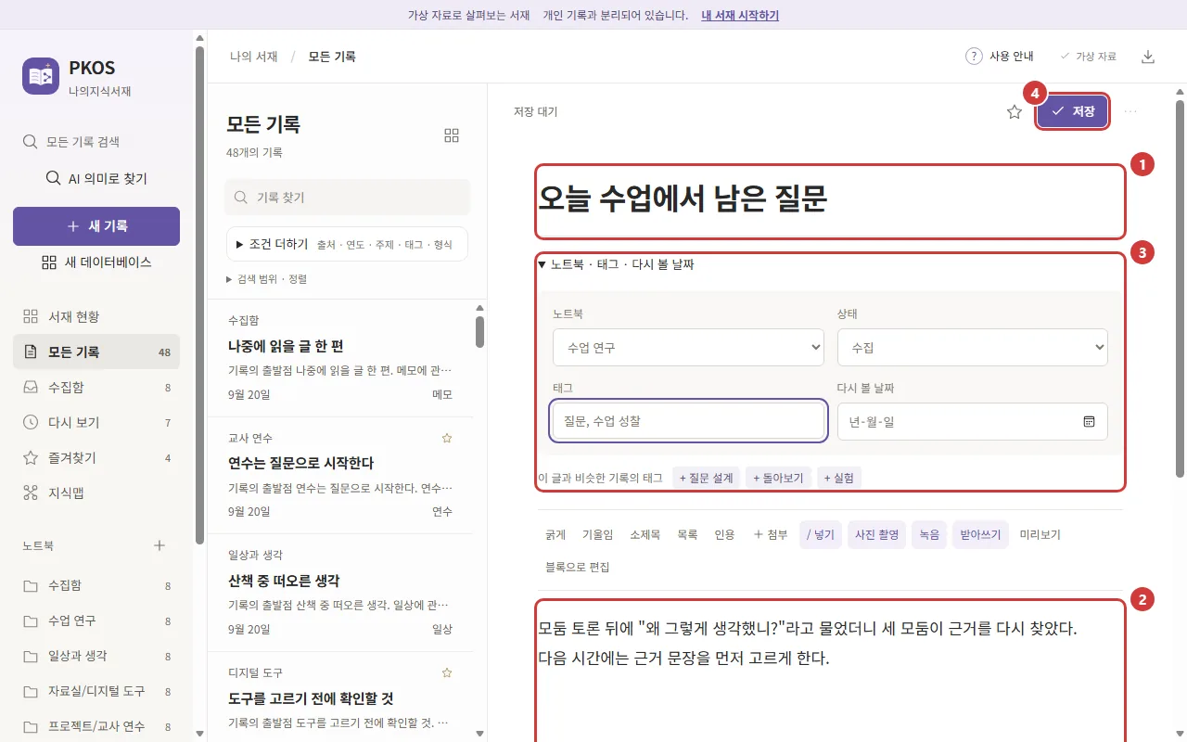Screen dimensions: 1187x742
Task: Star the 도구를 고르기 전에 확인할 것 record
Action: click(447, 672)
